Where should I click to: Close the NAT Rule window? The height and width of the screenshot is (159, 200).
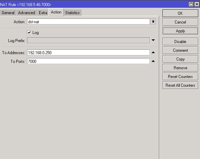coord(197,4)
